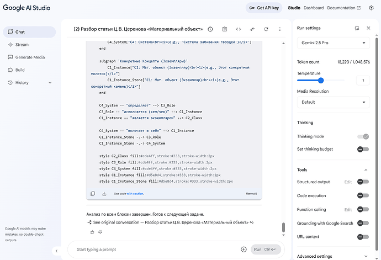Click the thumbs down icon
The width and height of the screenshot is (381, 260).
tap(100, 232)
